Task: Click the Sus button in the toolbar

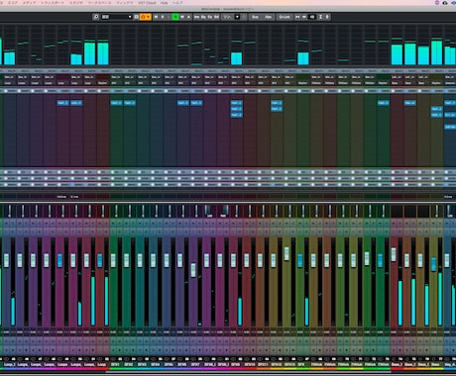Action: [255, 17]
